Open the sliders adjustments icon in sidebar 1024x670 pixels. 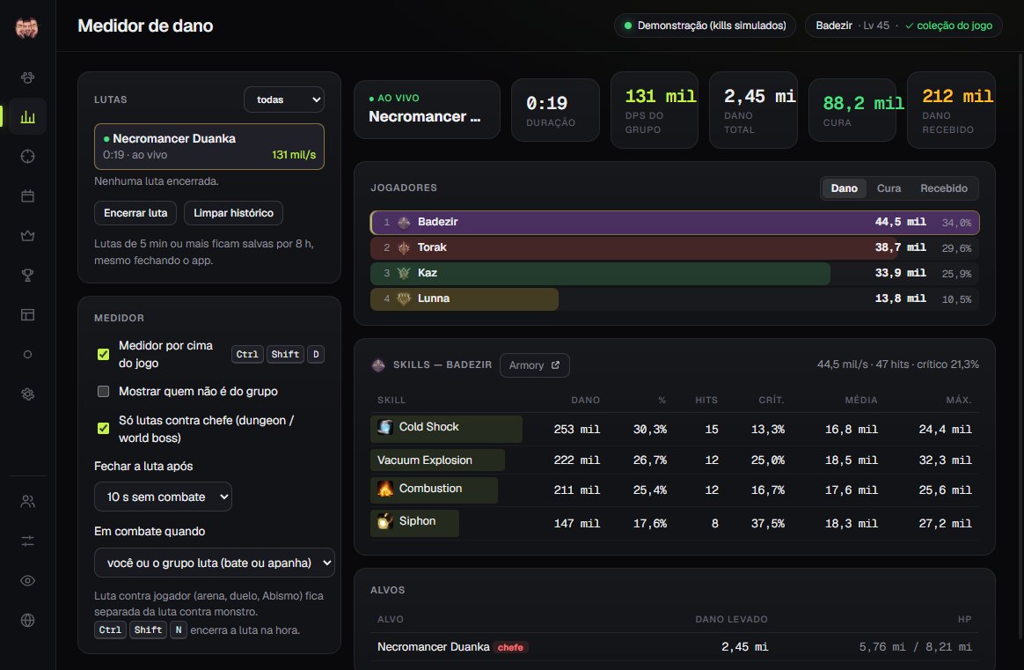pos(27,541)
